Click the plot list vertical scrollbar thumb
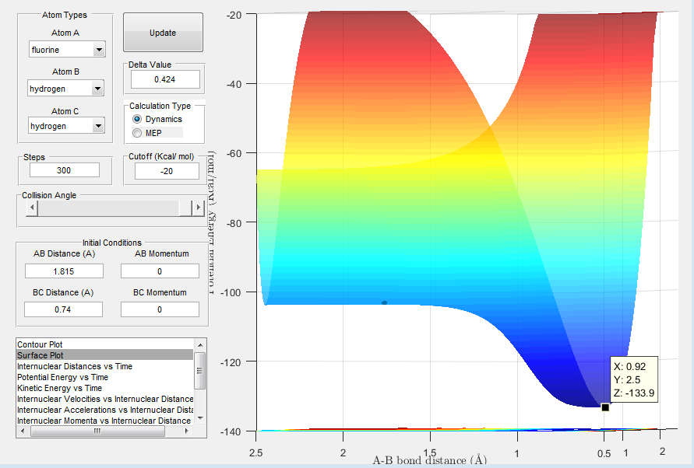The height and width of the screenshot is (468, 694). pyautogui.click(x=200, y=370)
